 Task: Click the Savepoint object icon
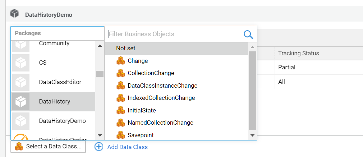coord(120,135)
